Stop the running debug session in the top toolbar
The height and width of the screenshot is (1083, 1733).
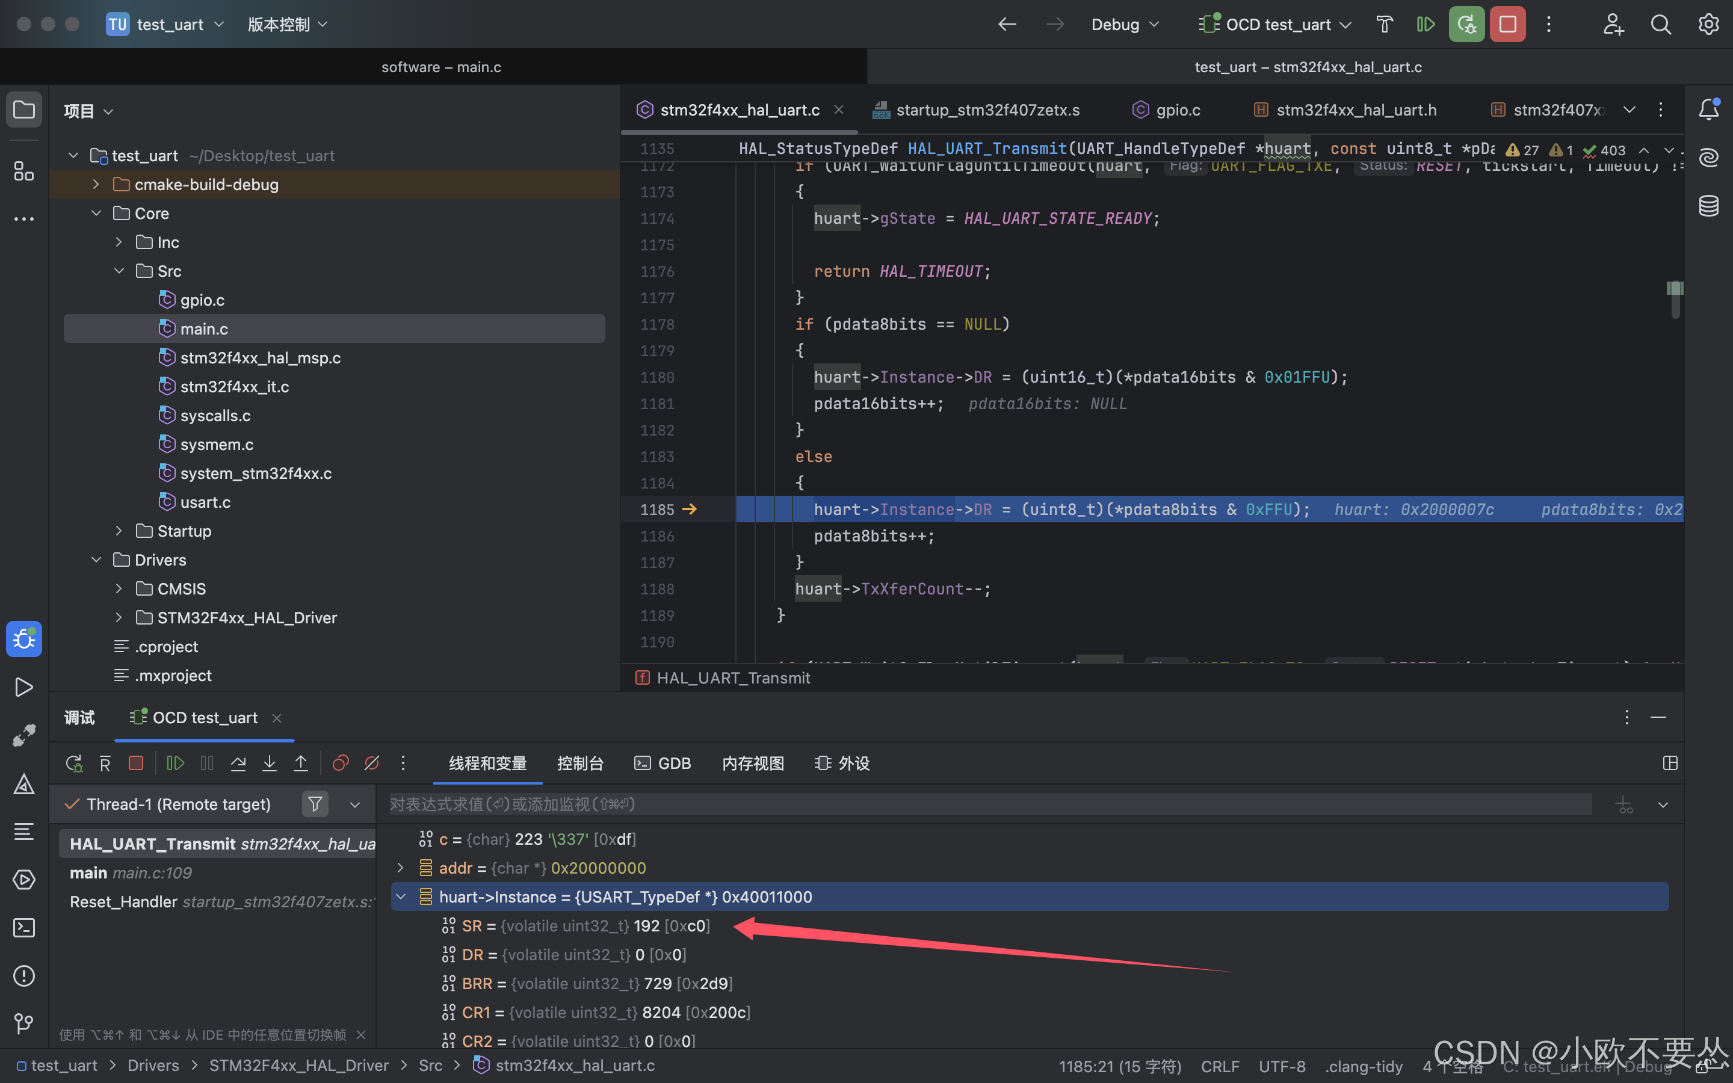pos(1507,24)
